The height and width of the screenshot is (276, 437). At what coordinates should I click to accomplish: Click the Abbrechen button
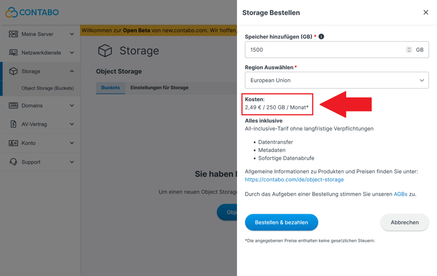404,222
